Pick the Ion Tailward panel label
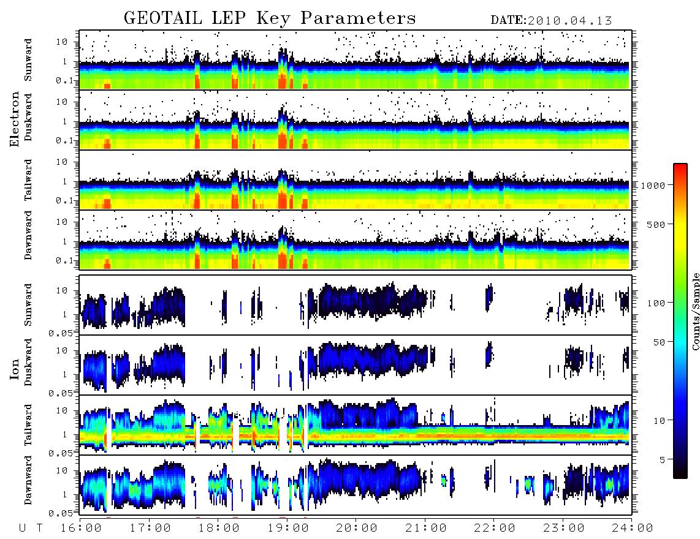Viewport: 700px width, 539px height. click(x=28, y=425)
